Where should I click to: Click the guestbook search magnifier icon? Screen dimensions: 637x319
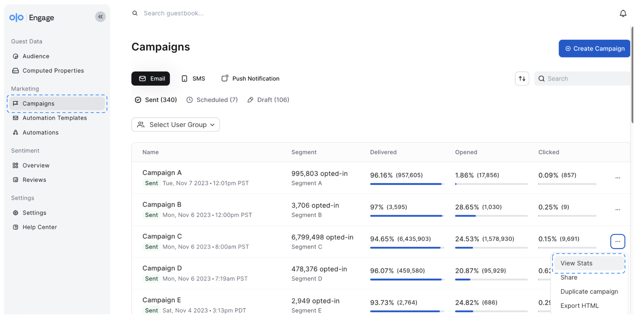click(x=135, y=13)
